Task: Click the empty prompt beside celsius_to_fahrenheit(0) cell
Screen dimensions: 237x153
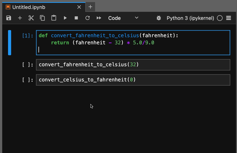Action: pos(28,80)
